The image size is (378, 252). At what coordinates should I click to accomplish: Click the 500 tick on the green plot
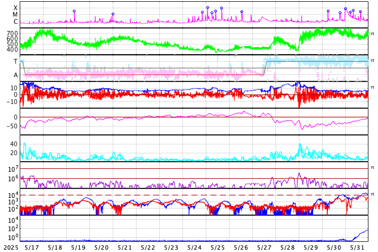13,44
